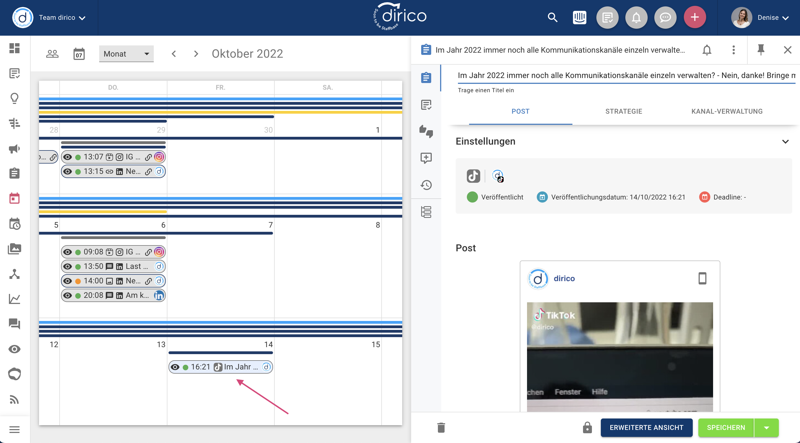Open the conversations chat bubbles sidebar icon
This screenshot has height=443, width=800.
(14, 324)
